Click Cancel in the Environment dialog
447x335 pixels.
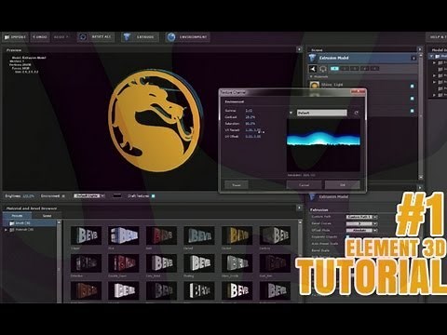304,185
